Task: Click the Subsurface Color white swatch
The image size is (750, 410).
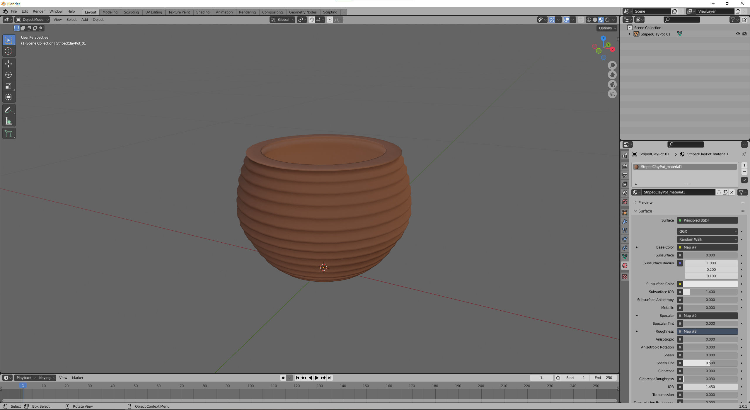Action: coord(710,284)
